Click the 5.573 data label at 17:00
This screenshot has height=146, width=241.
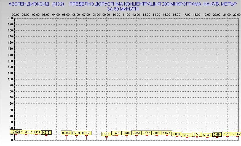(x=187, y=135)
